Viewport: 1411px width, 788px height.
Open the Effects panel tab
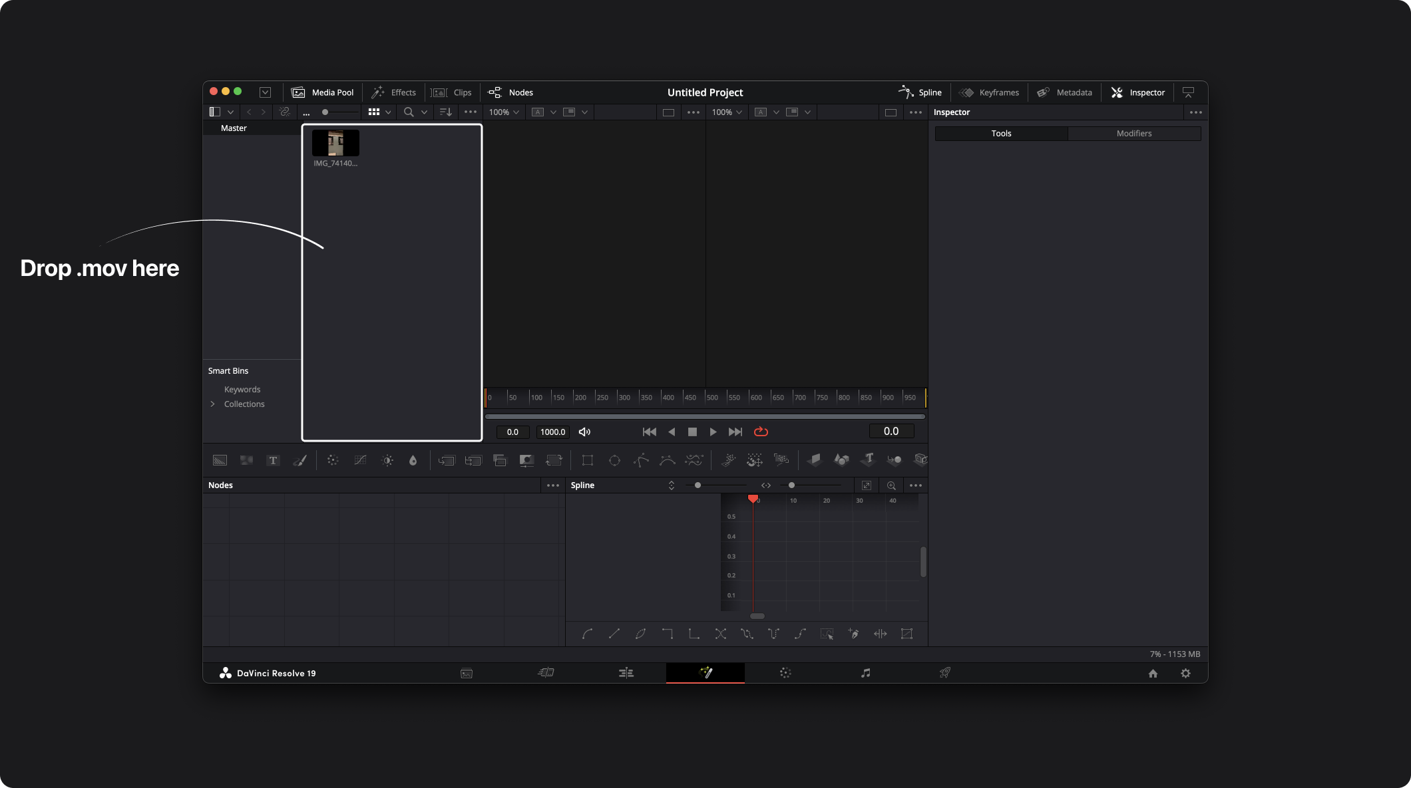coord(394,92)
